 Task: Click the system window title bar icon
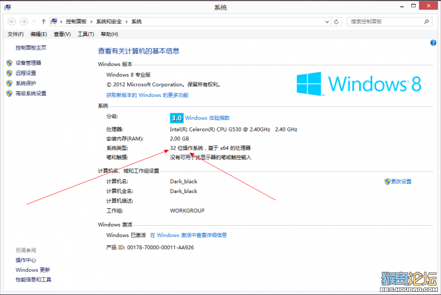pos(8,7)
